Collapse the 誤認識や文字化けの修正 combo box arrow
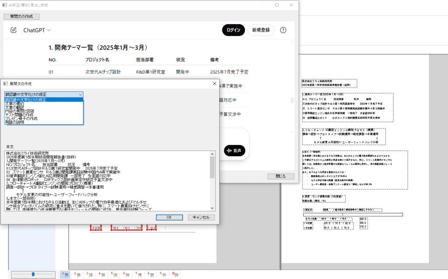Viewport: 448px width, 279px height. click(x=80, y=94)
